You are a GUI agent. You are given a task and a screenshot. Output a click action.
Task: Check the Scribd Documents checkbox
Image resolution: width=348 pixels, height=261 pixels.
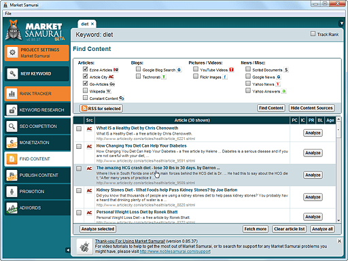point(248,69)
